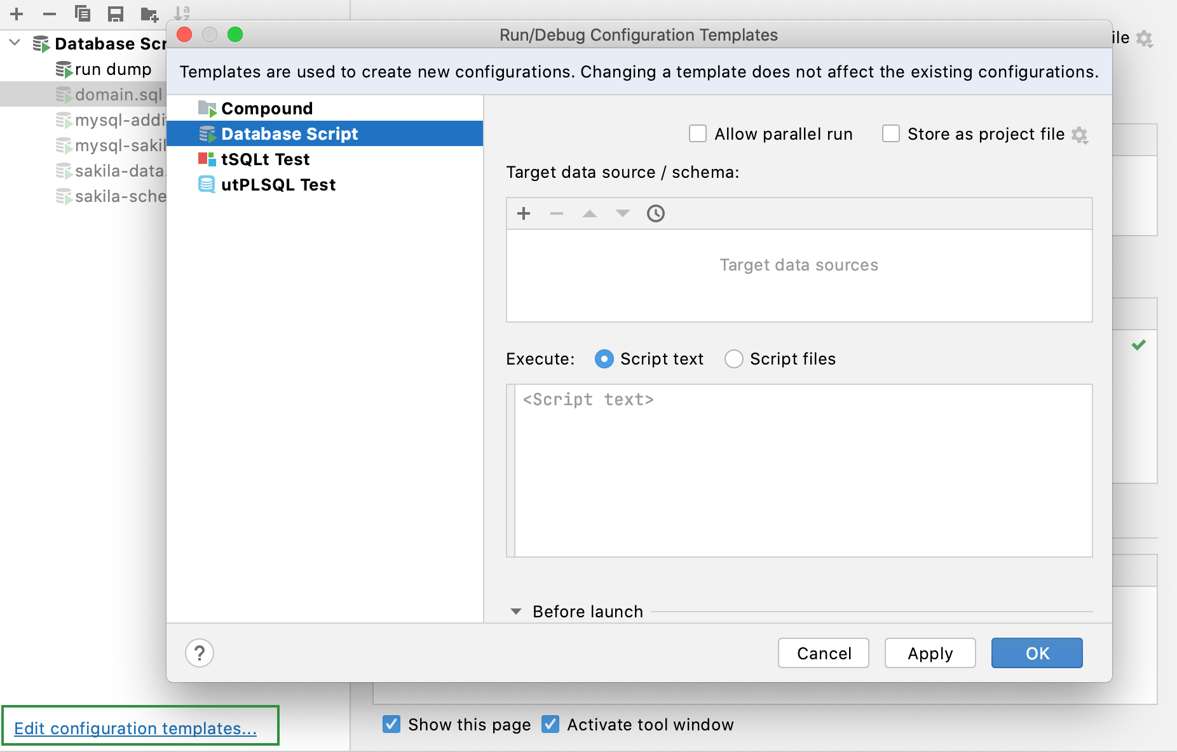The height and width of the screenshot is (752, 1177).
Task: Remove the selected configuration
Action: coord(49,13)
